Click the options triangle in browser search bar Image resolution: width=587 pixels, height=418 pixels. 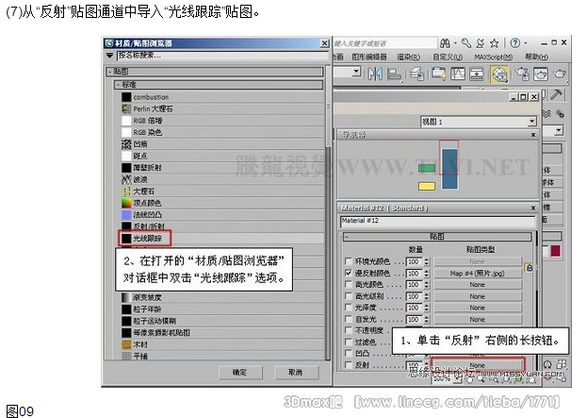109,56
